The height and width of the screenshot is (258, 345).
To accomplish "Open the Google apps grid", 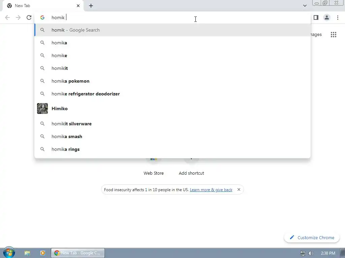I will [334, 35].
